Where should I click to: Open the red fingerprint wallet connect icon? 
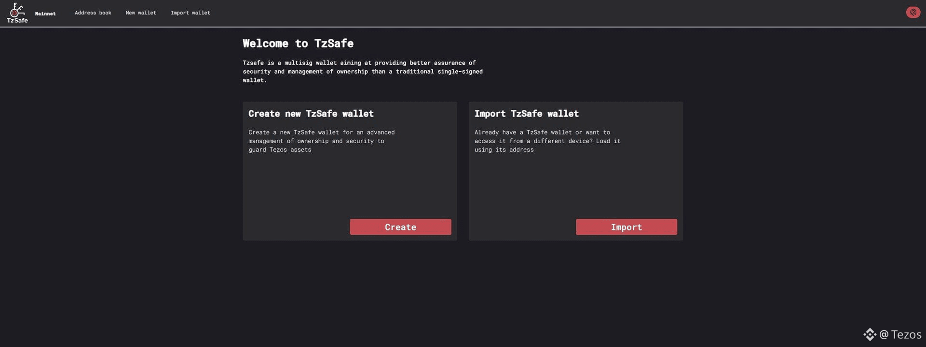pos(912,13)
